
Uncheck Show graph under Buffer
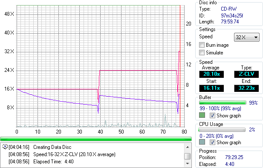(212, 115)
